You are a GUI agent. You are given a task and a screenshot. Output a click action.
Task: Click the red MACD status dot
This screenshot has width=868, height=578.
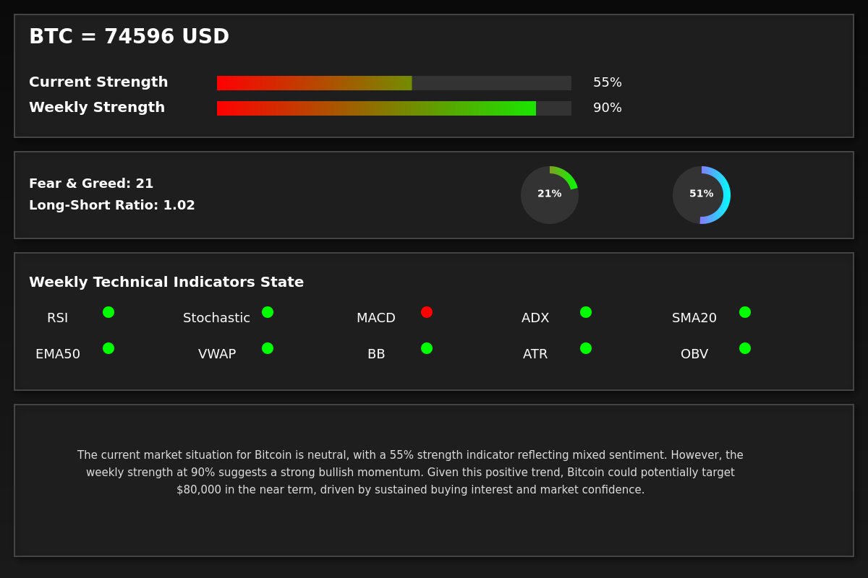click(x=427, y=312)
